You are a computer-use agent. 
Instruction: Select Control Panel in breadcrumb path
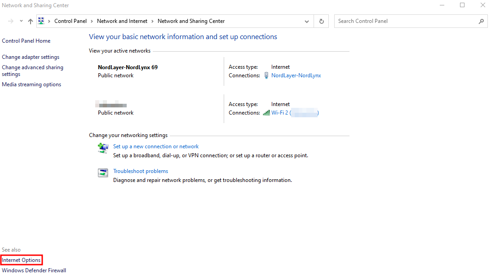70,21
